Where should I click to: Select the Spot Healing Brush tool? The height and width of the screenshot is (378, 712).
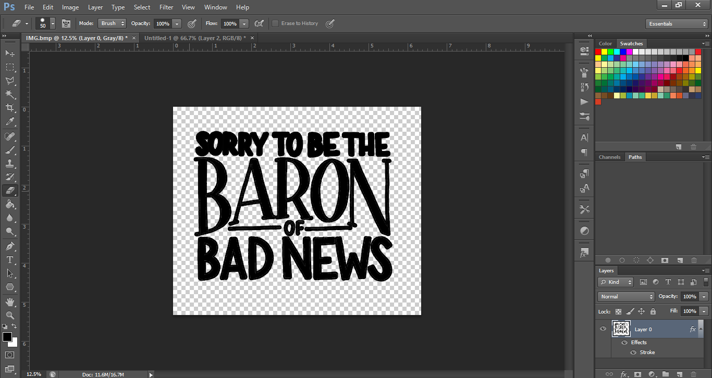tap(10, 136)
